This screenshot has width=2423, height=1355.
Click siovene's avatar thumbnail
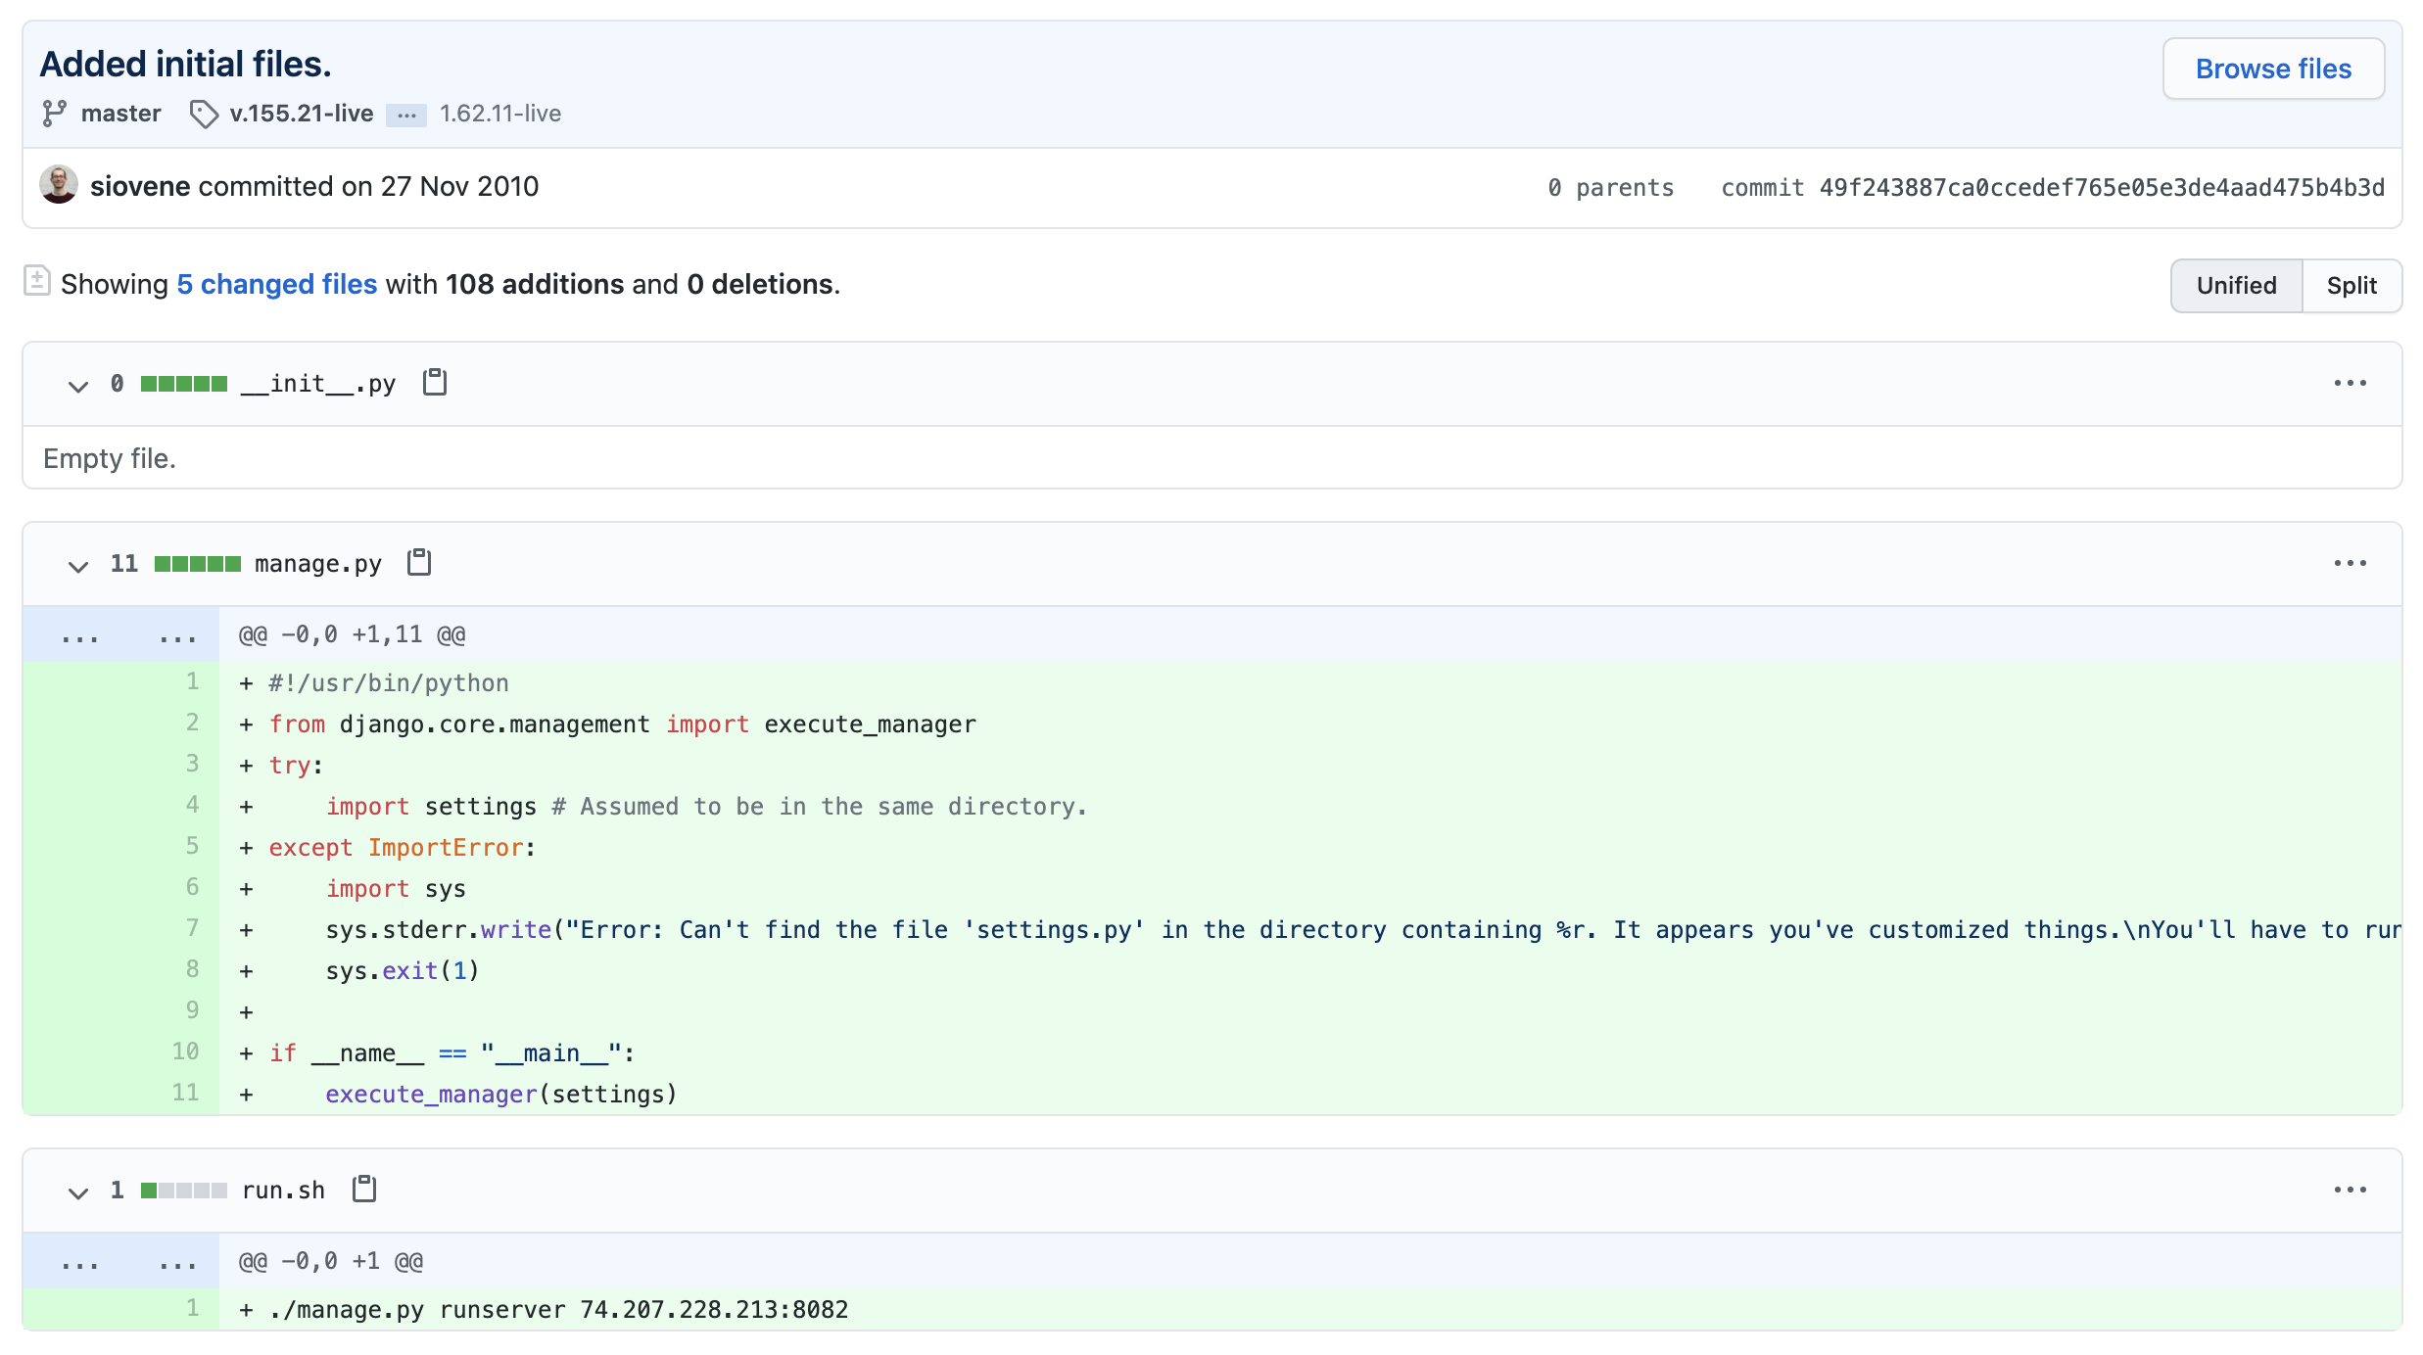[x=59, y=185]
